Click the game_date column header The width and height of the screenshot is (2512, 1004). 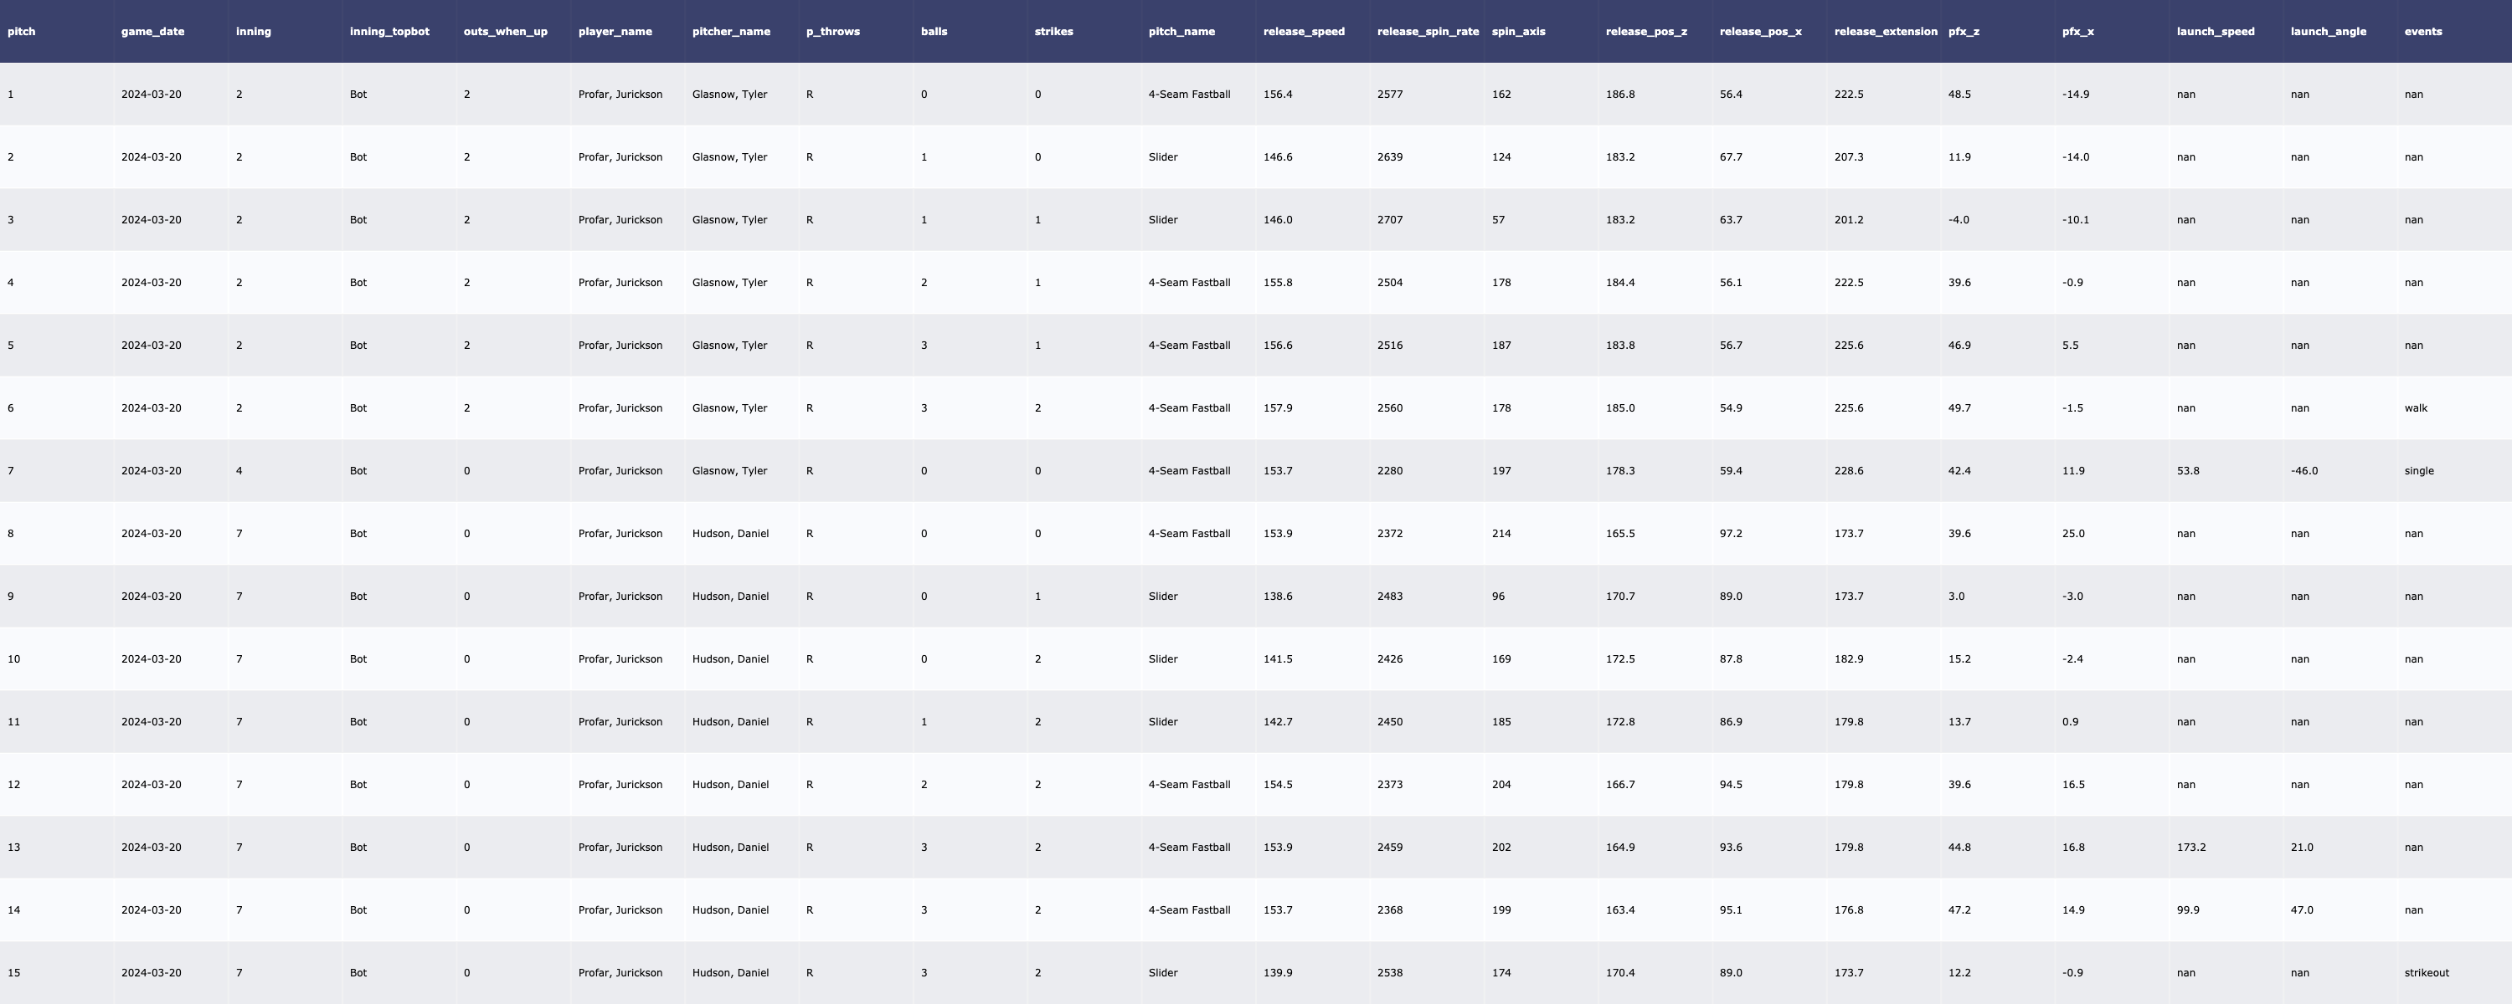tap(152, 31)
